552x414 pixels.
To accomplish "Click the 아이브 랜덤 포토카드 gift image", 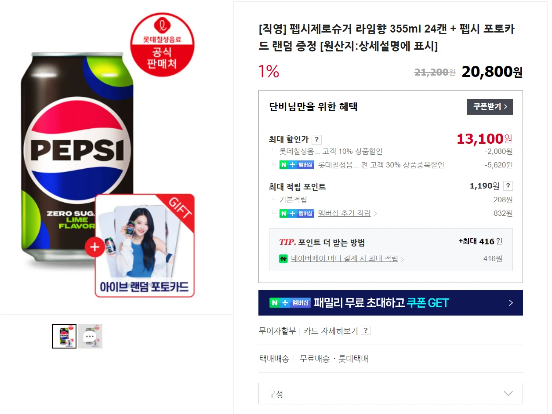I will [x=145, y=245].
